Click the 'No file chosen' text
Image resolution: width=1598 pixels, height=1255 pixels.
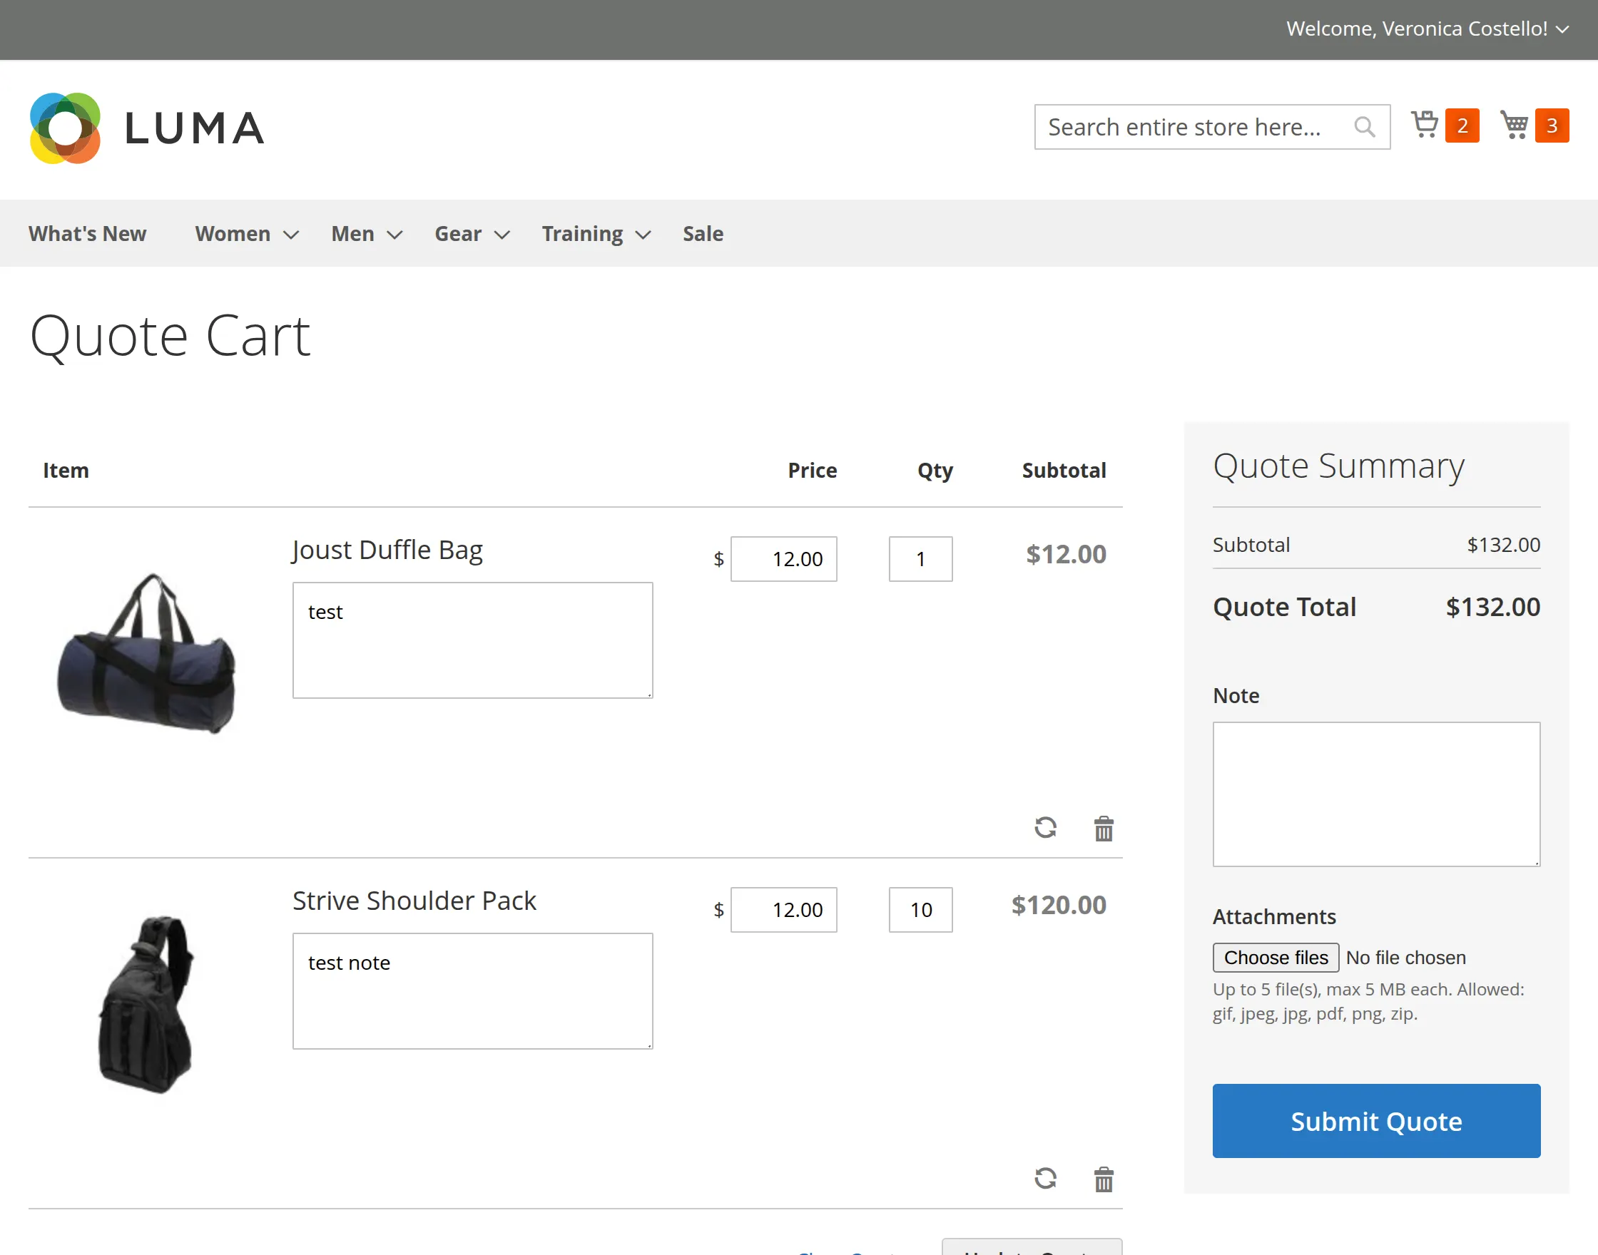[x=1405, y=958]
